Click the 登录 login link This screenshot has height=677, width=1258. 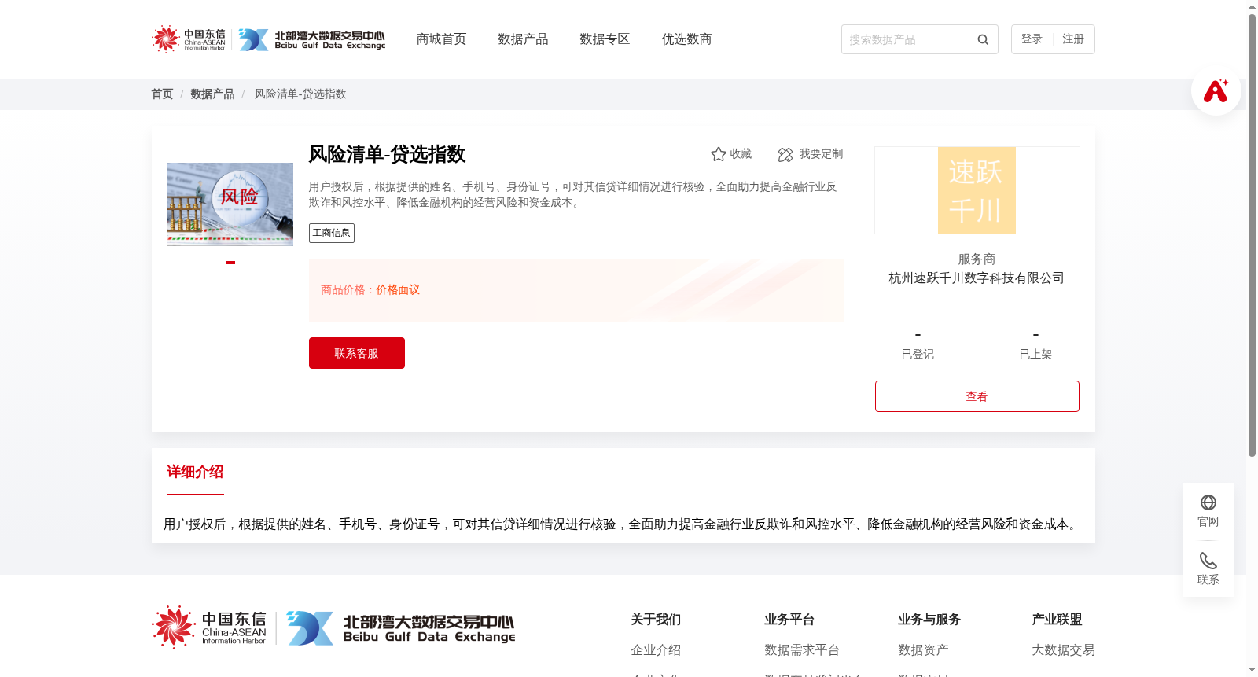(1032, 39)
